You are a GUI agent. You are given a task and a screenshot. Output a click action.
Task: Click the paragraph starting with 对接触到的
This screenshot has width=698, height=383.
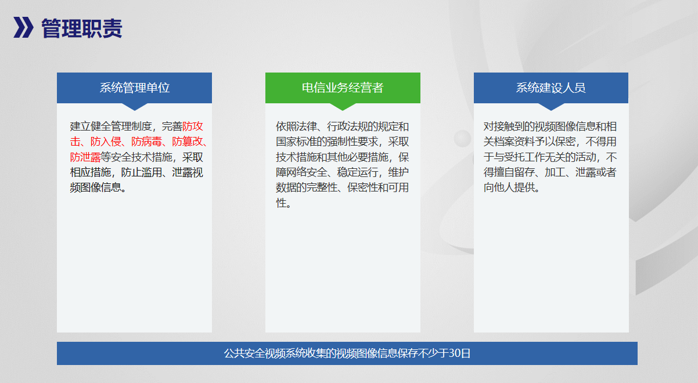click(550, 157)
